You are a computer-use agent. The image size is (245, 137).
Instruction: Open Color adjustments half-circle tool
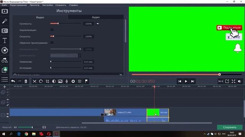(54, 81)
